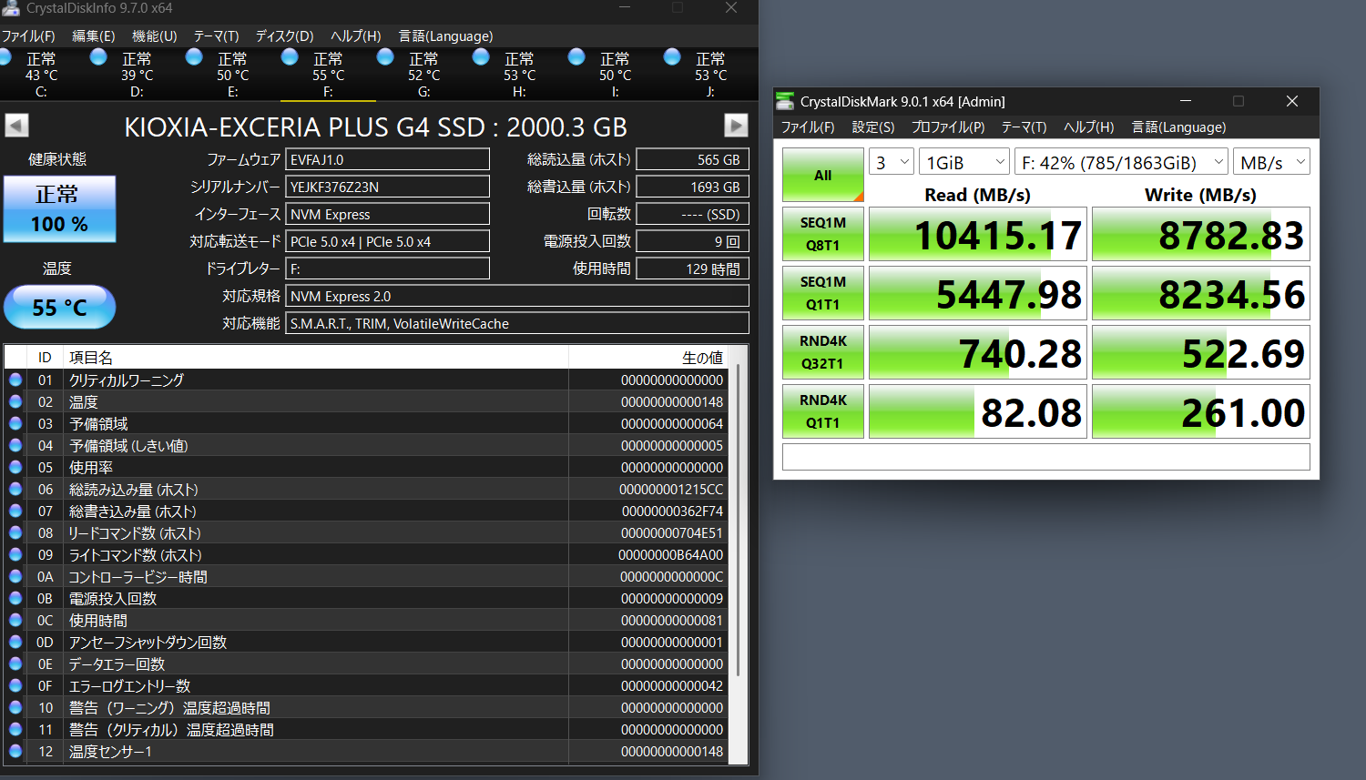
Task: Select row 0F エラーログエントリー数
Action: pos(366,685)
